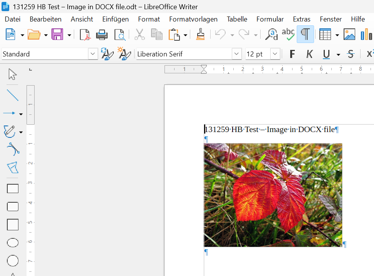Open the Extras menu

tap(301, 19)
